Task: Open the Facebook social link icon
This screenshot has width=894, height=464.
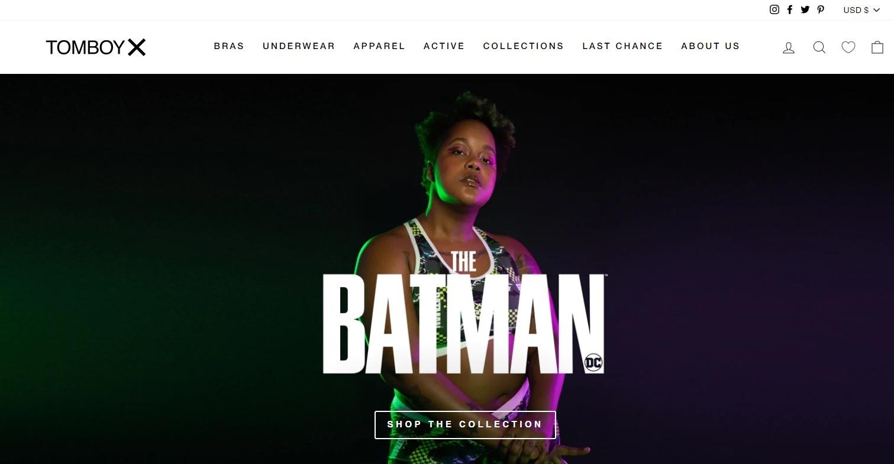Action: click(x=790, y=9)
